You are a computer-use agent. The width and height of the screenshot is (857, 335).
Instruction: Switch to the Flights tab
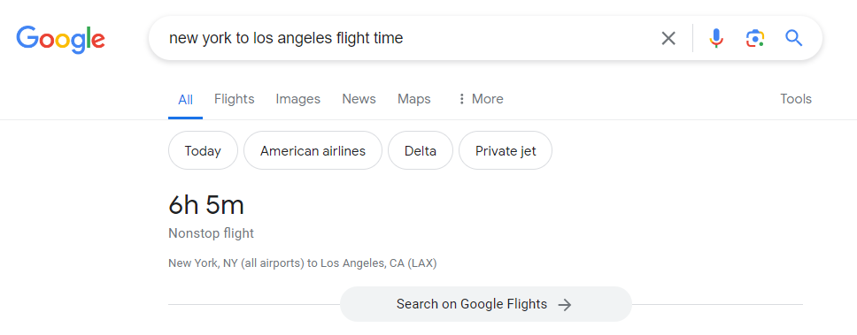click(x=234, y=99)
